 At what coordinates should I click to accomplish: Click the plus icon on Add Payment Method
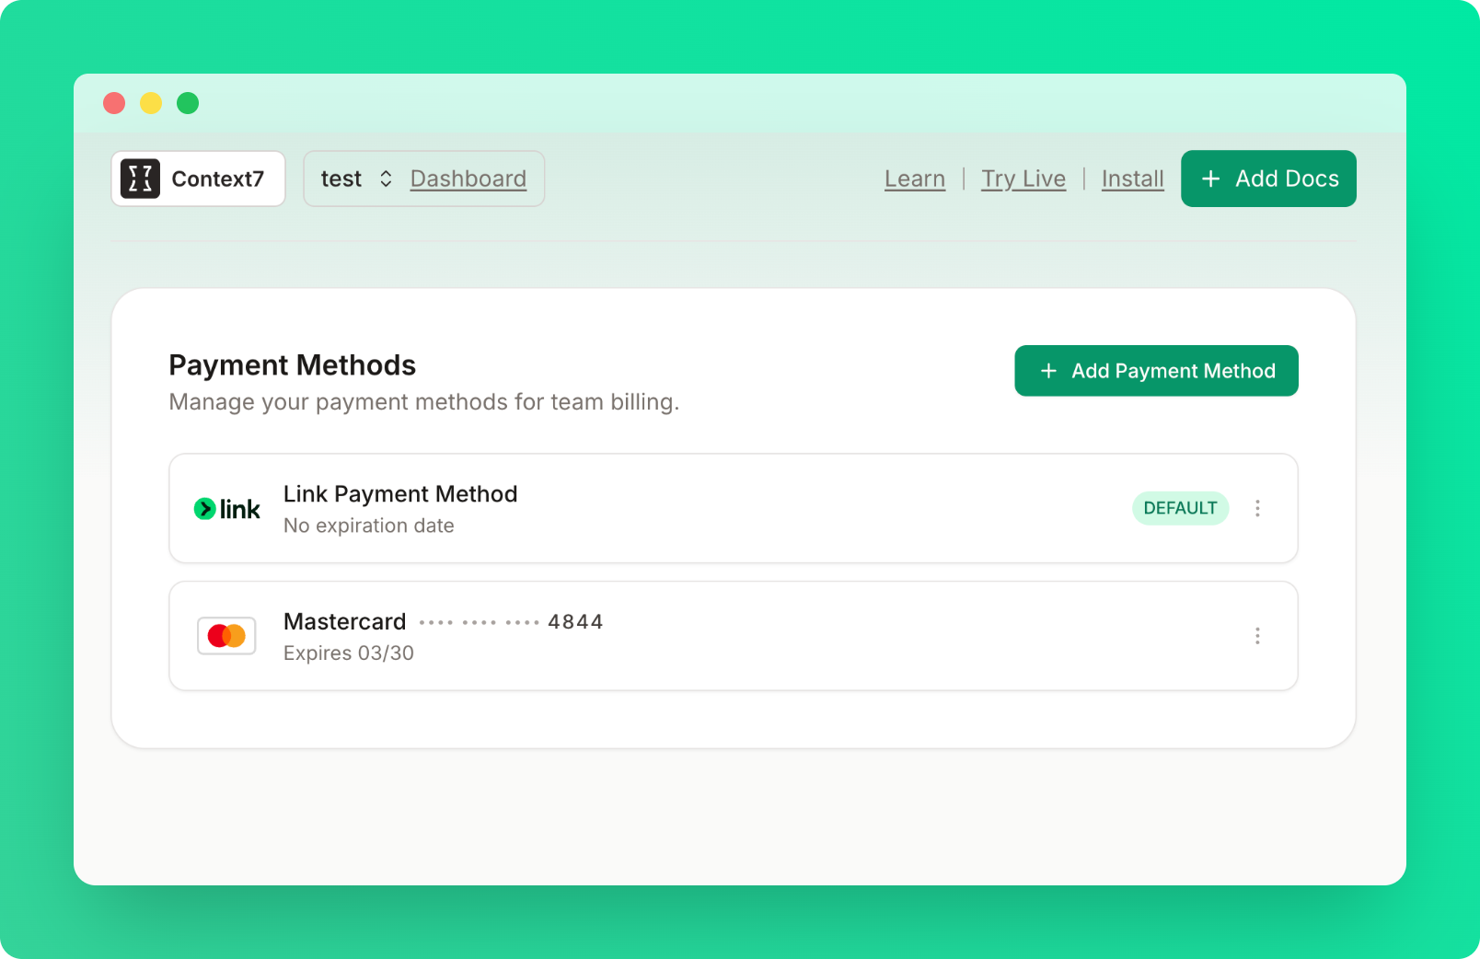point(1048,371)
